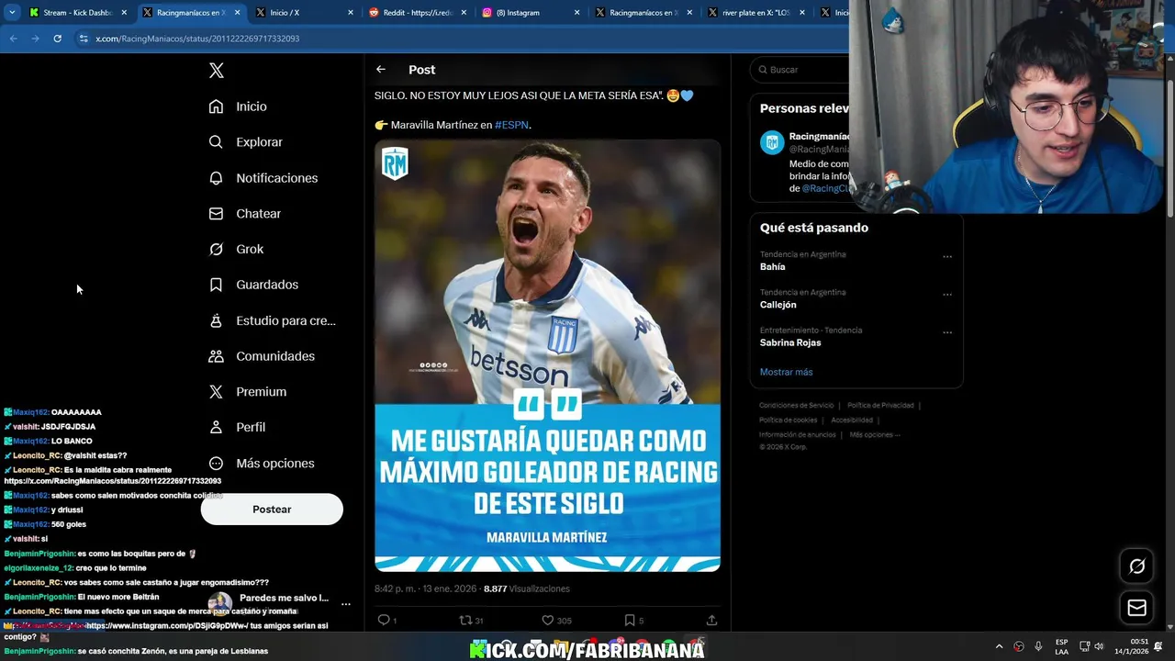Open more options for Bahía trend
This screenshot has height=661, width=1175.
[947, 257]
